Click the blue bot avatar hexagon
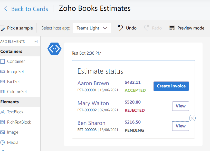 (54, 49)
